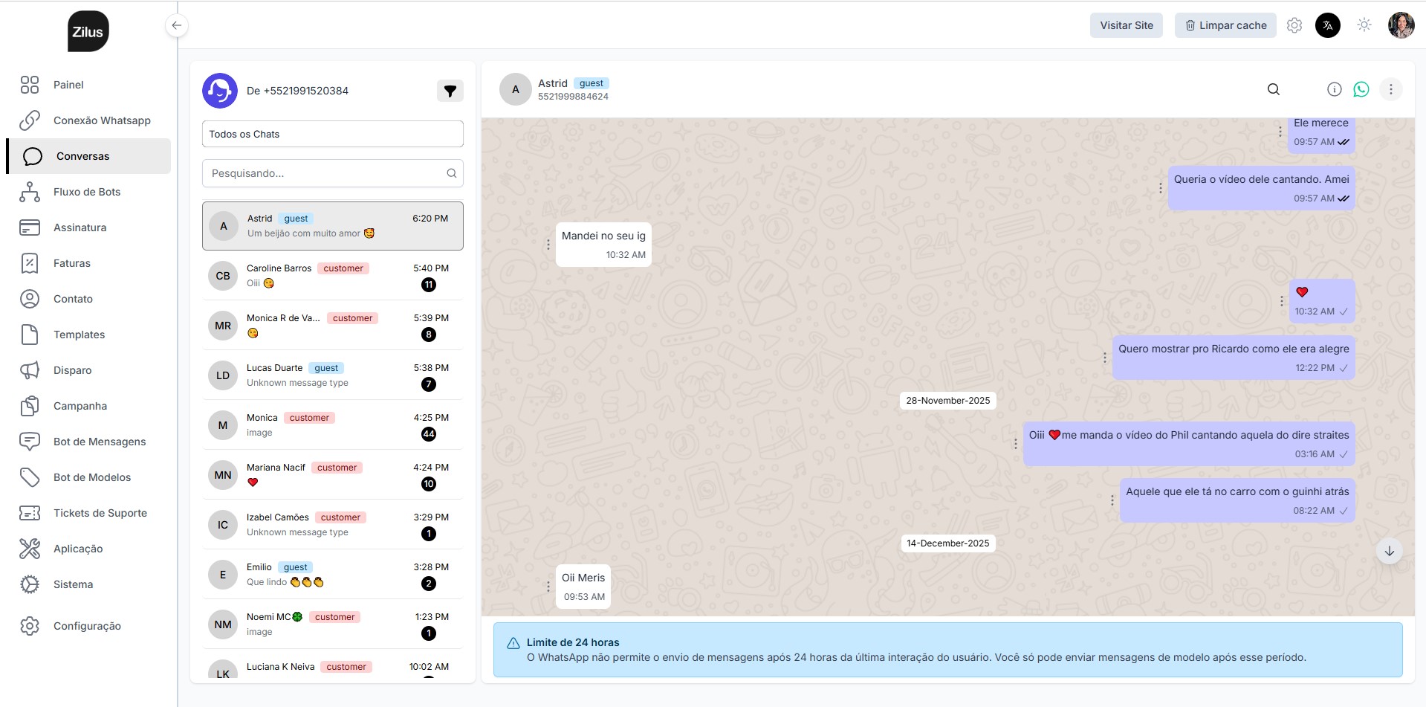Click the Visitar Site button
The image size is (1426, 707).
[1126, 25]
